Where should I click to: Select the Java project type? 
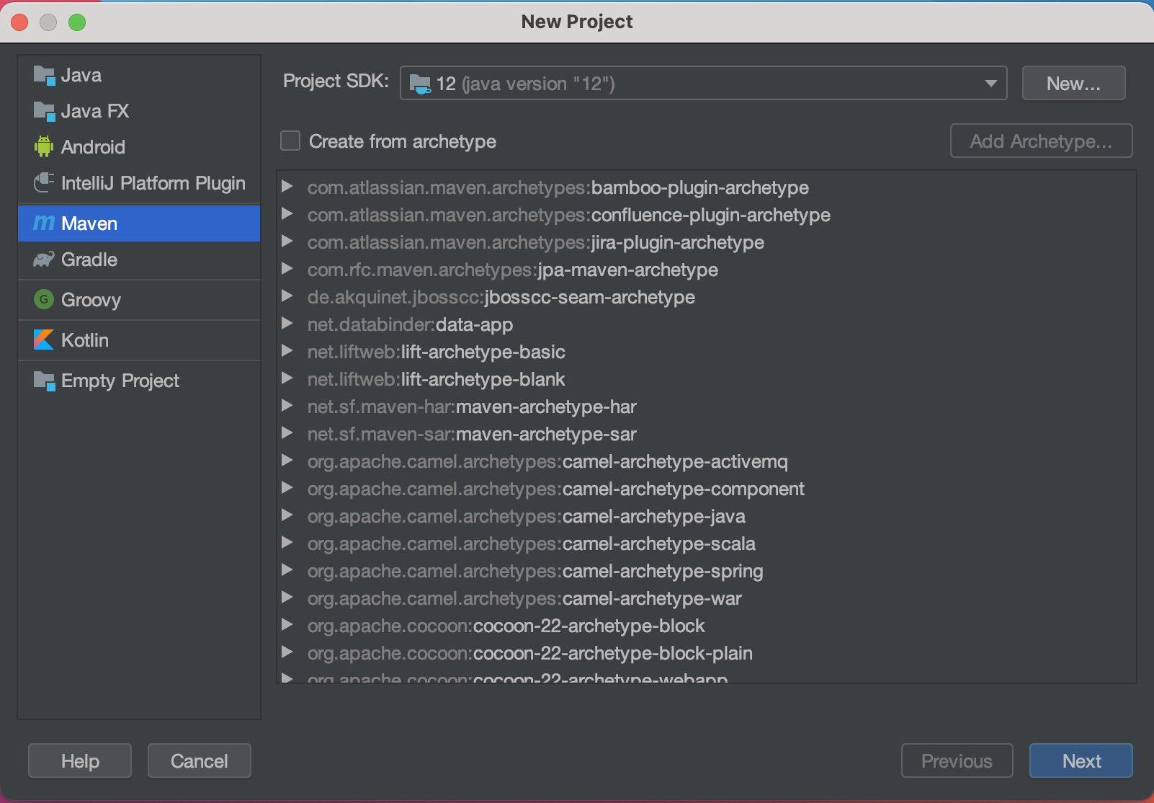pyautogui.click(x=81, y=75)
